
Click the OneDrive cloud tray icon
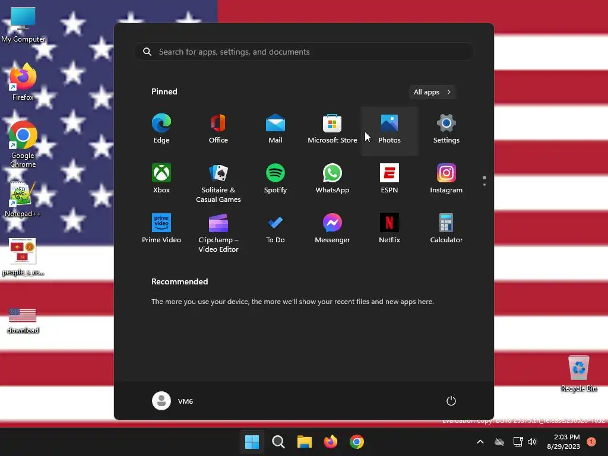[x=499, y=442]
